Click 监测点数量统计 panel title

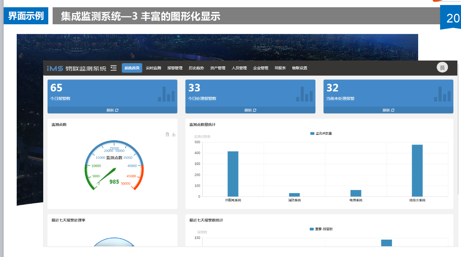click(203, 125)
